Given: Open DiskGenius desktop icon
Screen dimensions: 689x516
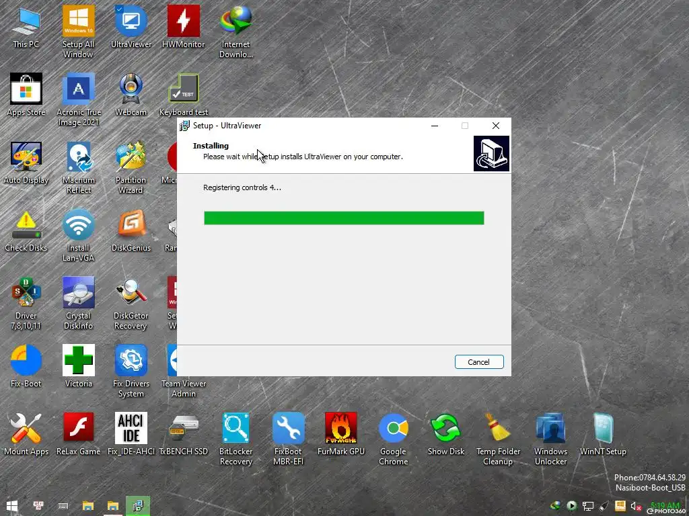Looking at the screenshot, I should pos(131,231).
